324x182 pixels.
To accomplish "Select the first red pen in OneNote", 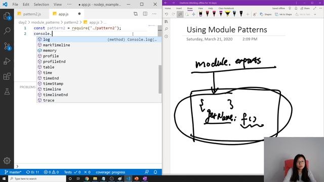I will click(x=207, y=14).
